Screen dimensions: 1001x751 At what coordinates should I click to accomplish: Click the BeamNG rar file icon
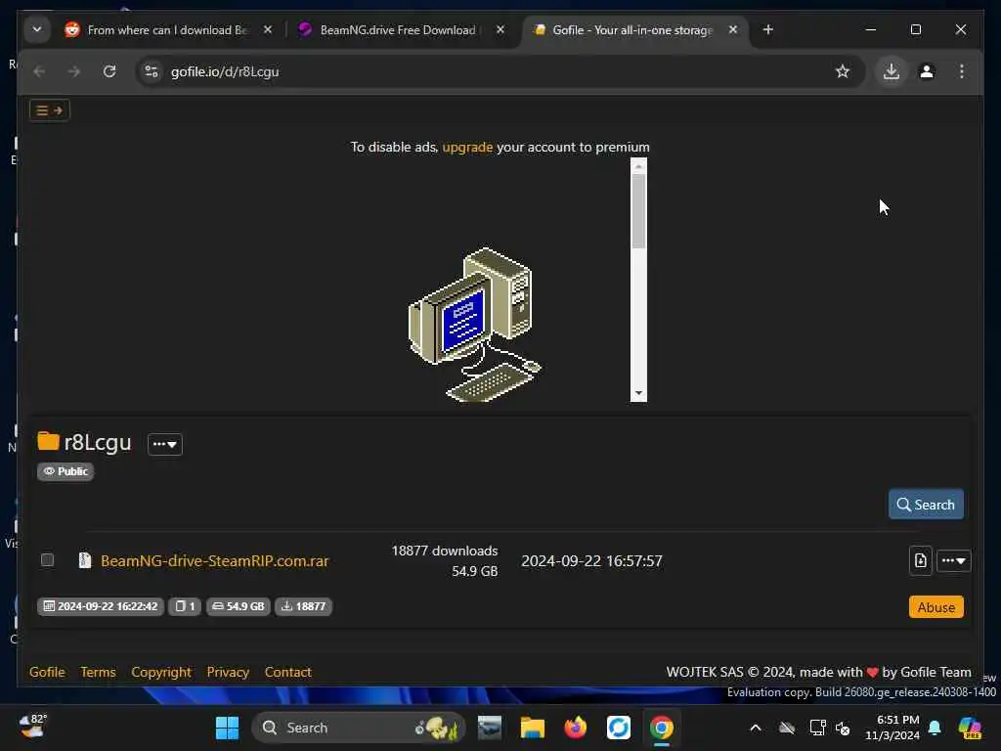tap(84, 560)
